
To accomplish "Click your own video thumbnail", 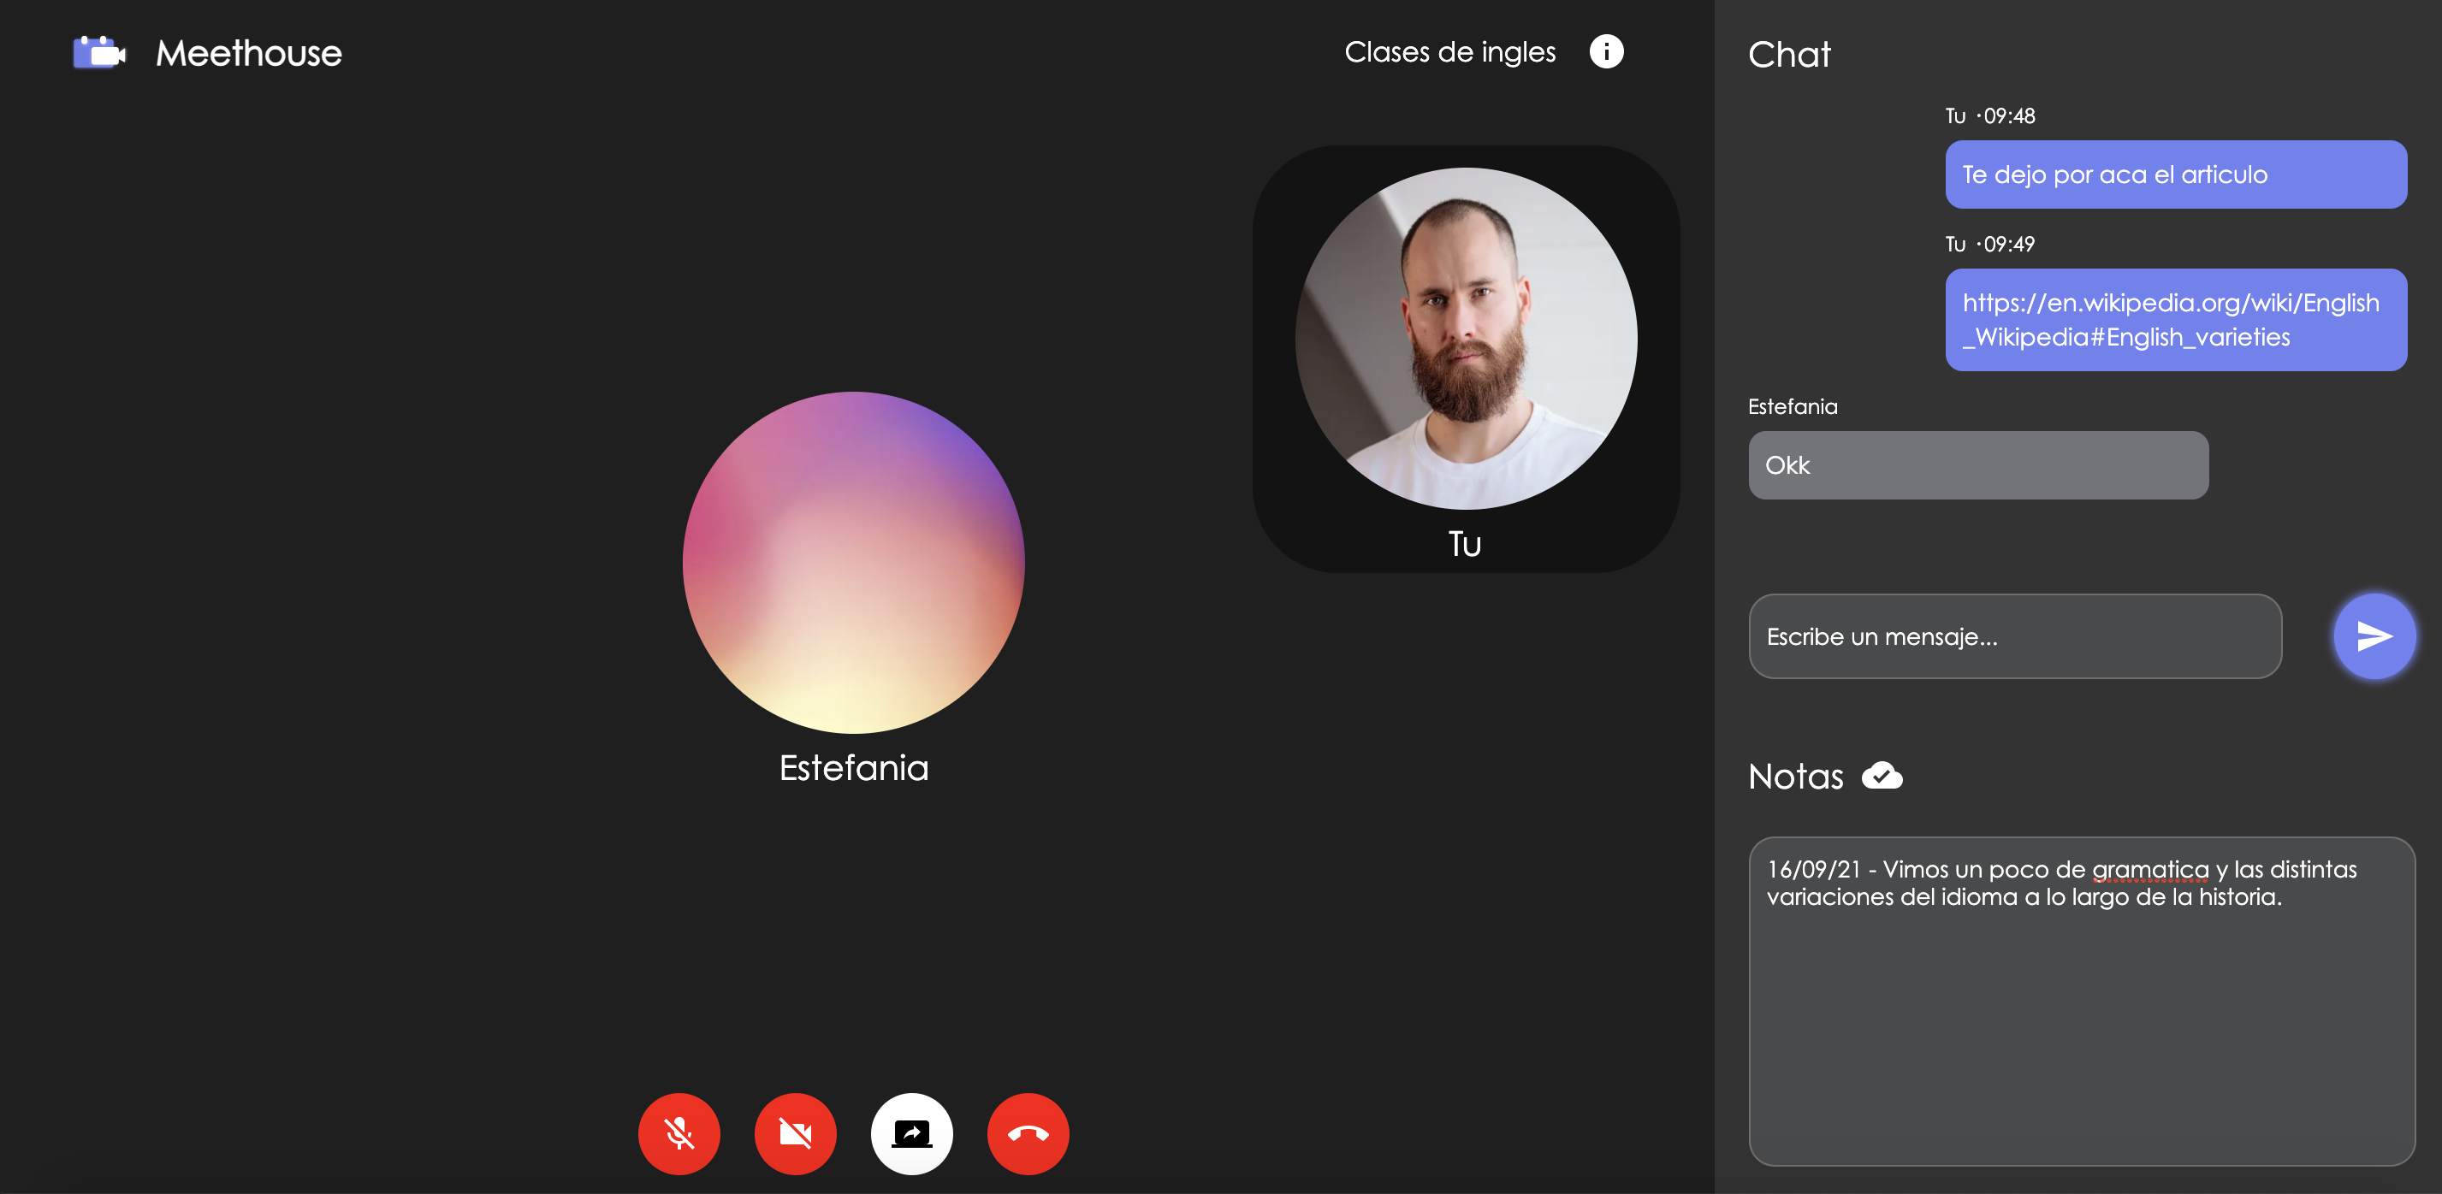I will pos(1466,340).
